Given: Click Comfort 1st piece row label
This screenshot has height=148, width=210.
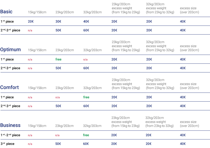Looking at the screenshot, I should [7, 97].
